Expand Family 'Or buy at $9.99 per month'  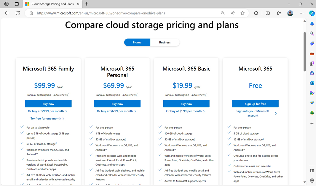[x=47, y=111]
